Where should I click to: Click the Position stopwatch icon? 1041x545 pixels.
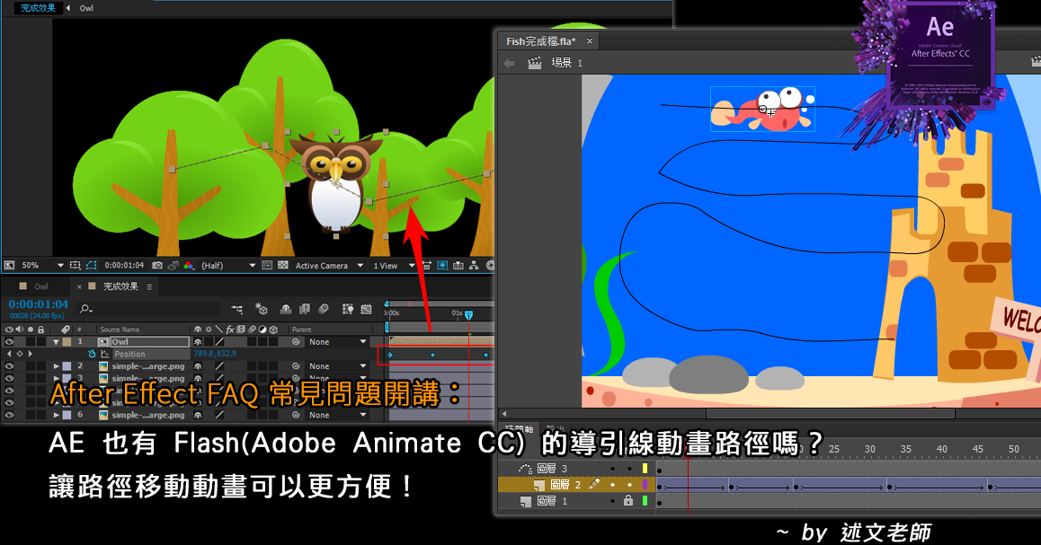point(93,354)
